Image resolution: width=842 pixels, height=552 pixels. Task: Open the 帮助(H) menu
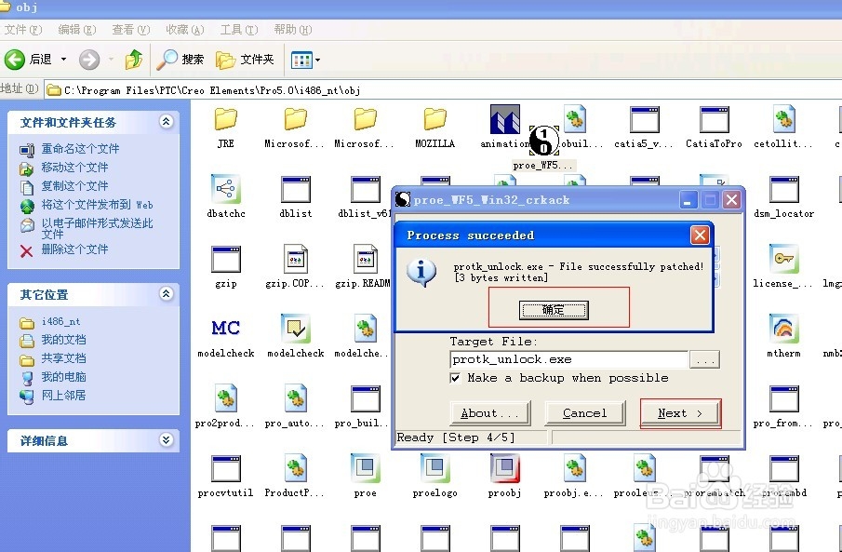click(293, 30)
